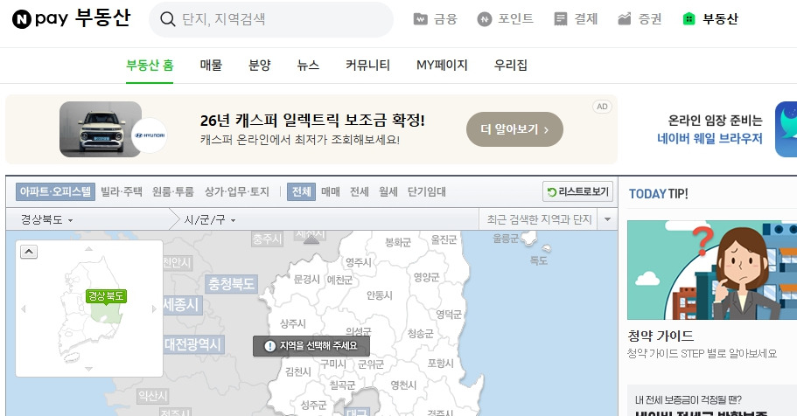The height and width of the screenshot is (416, 797).
Task: Click the N pay logo
Action: point(39,19)
